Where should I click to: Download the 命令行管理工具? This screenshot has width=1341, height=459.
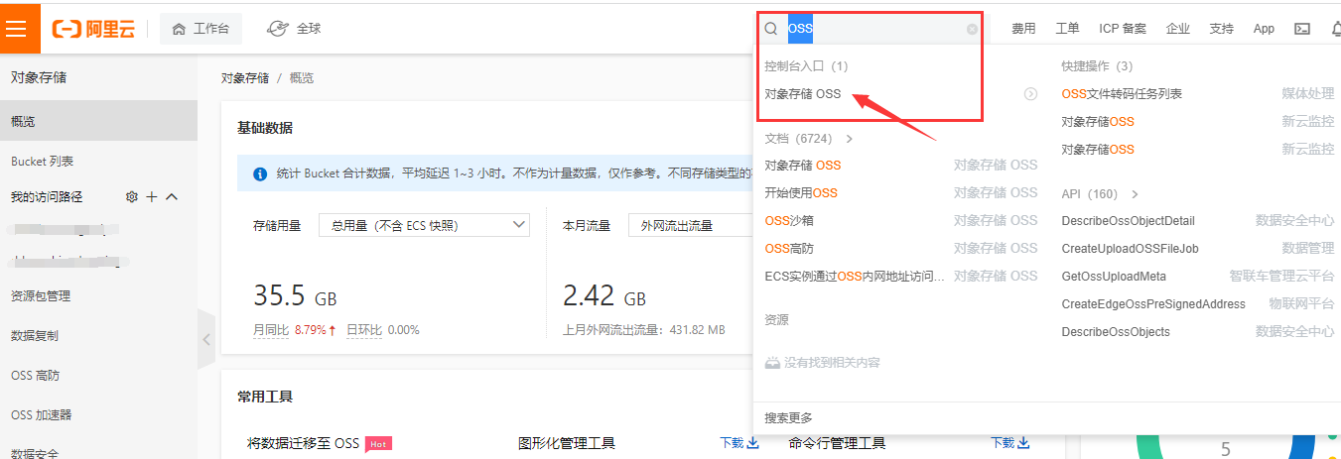tap(1010, 443)
